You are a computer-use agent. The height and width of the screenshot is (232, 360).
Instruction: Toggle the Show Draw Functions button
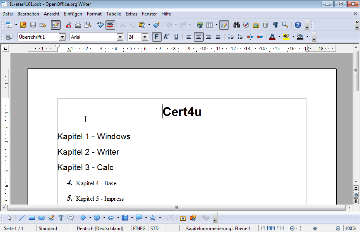[224, 25]
